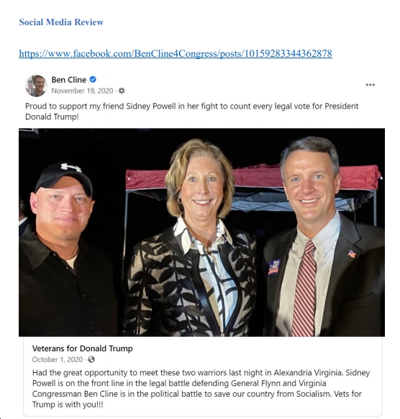Click the red tent canopy in the photo

pos(253,178)
